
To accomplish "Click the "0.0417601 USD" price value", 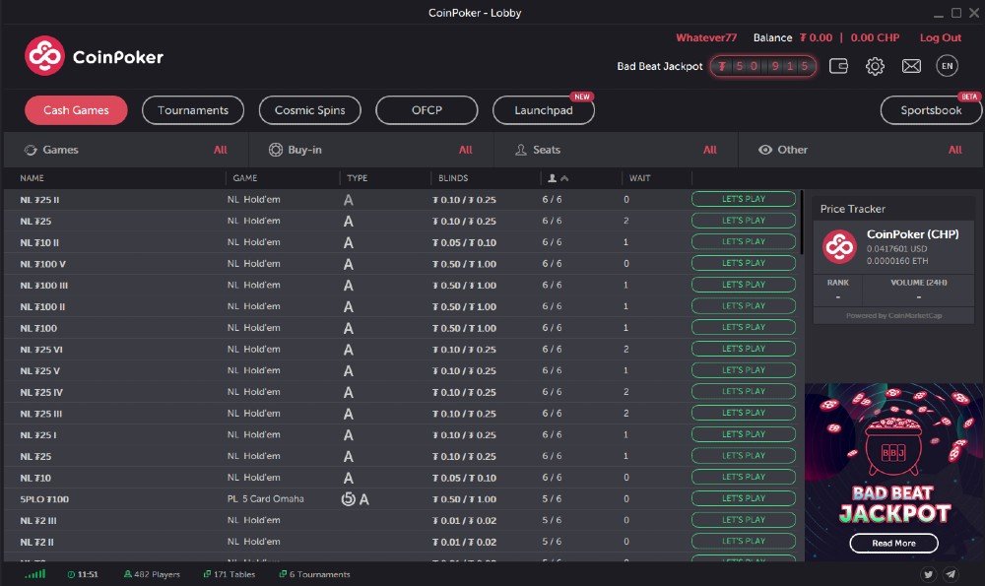I will pos(897,249).
